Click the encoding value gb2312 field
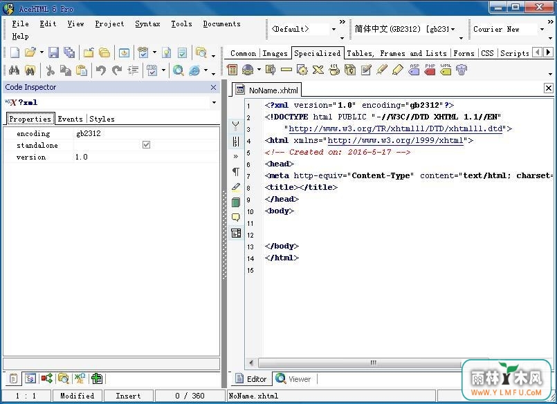The width and height of the screenshot is (557, 404). pyautogui.click(x=145, y=134)
